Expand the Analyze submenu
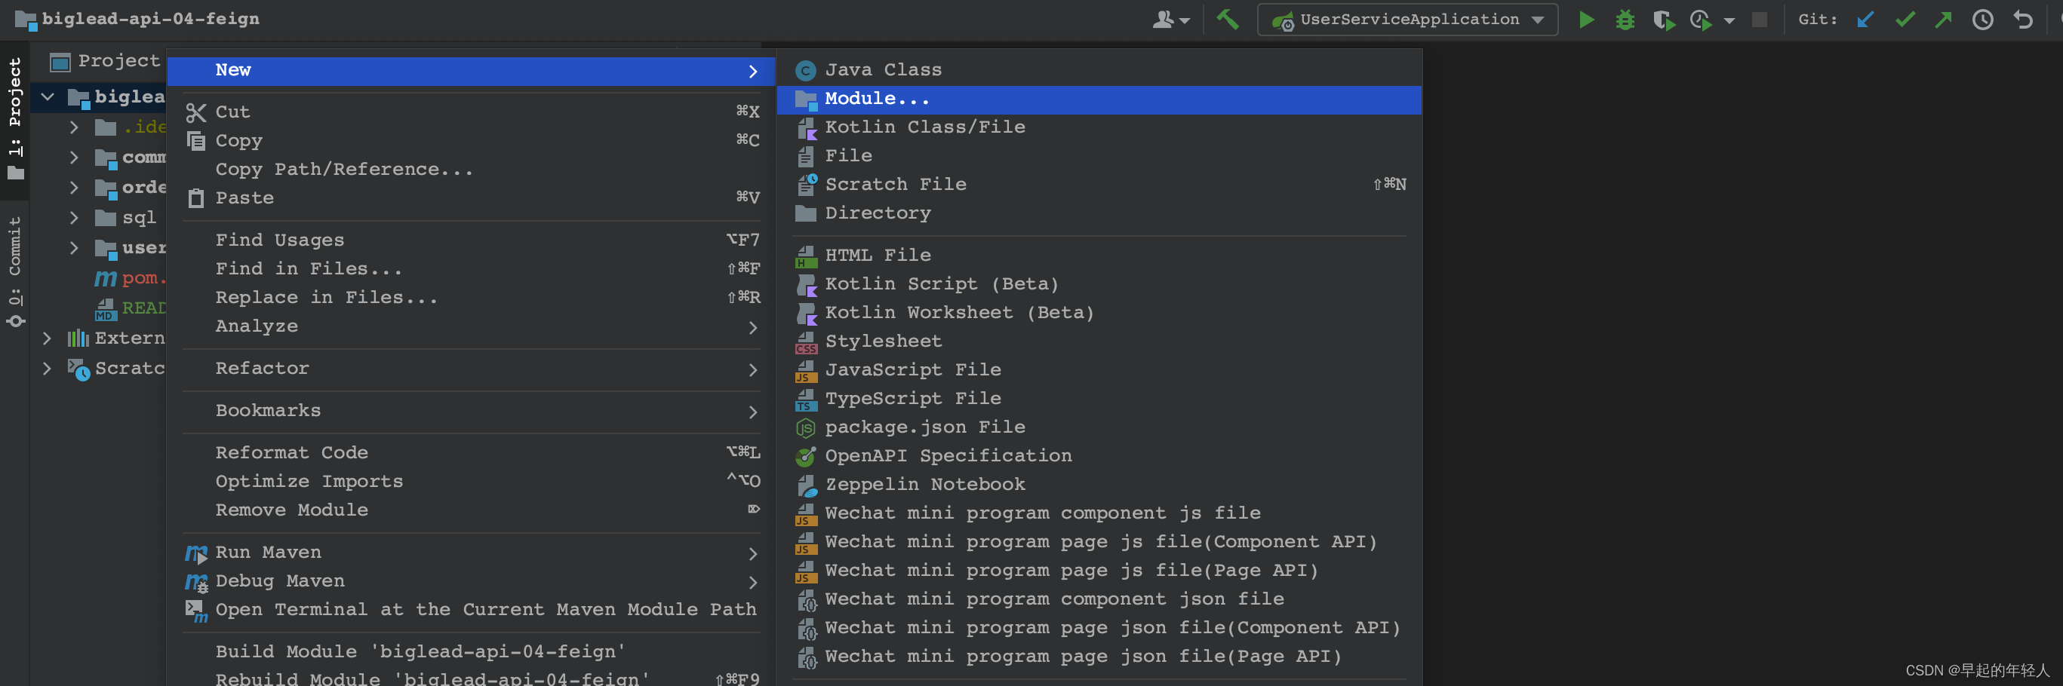Screen dimensions: 2063x686 pos(471,326)
